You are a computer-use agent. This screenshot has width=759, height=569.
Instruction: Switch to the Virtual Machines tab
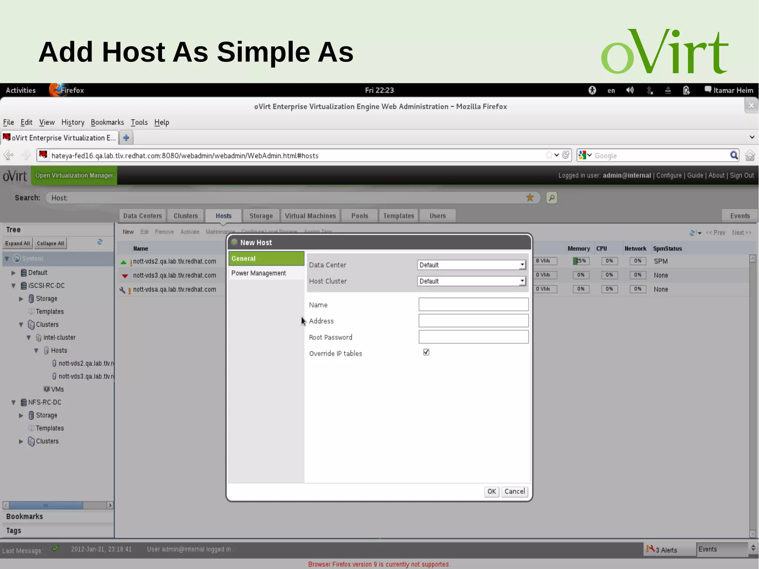310,216
